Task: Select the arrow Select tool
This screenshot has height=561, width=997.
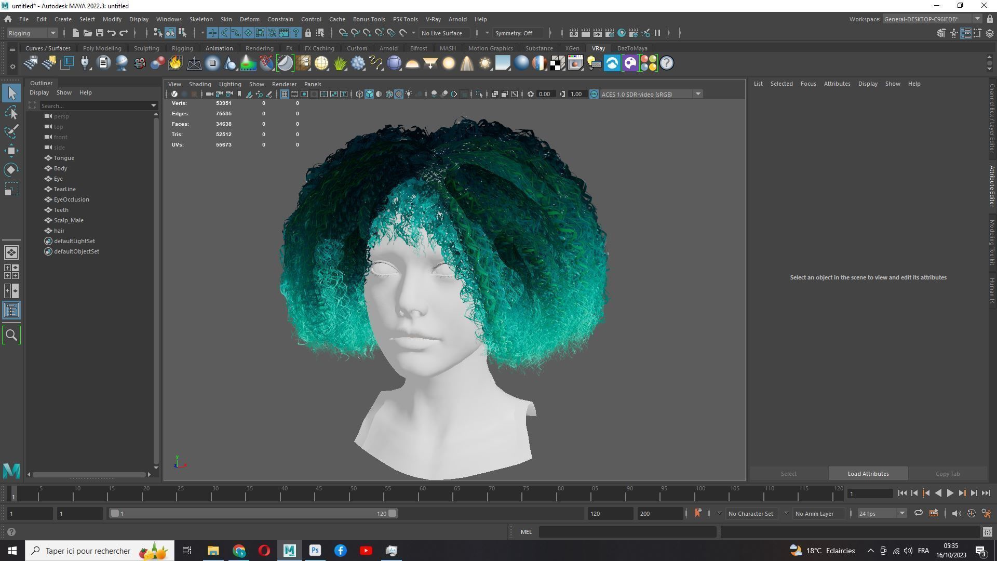Action: click(11, 93)
